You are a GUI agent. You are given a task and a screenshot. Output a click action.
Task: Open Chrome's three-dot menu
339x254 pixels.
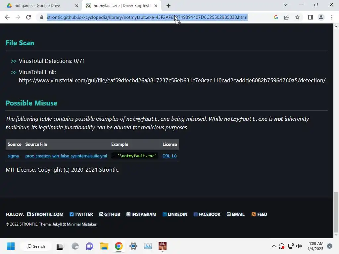(x=332, y=17)
